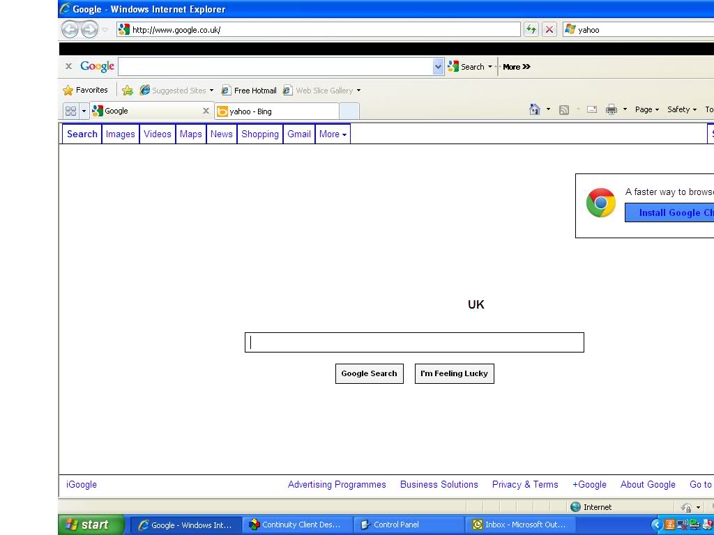This screenshot has width=714, height=535.
Task: Open Google Maps link
Action: pyautogui.click(x=191, y=134)
